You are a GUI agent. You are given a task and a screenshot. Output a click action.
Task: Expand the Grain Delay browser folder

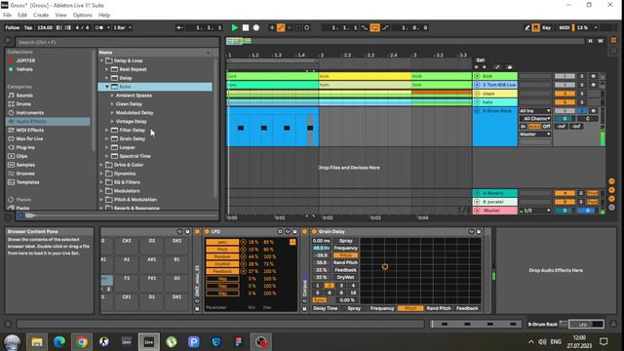coord(106,138)
